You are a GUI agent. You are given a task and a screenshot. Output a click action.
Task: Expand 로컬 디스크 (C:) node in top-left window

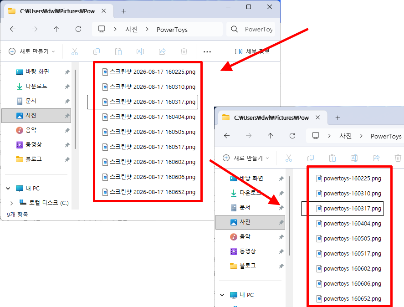tap(11, 203)
